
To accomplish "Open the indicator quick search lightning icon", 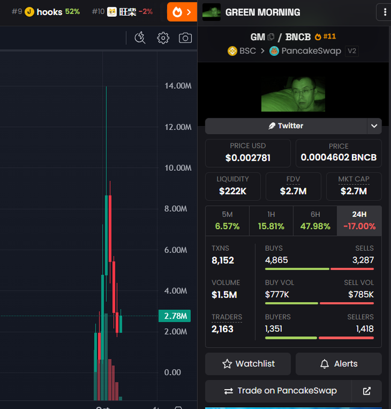I will (140, 38).
